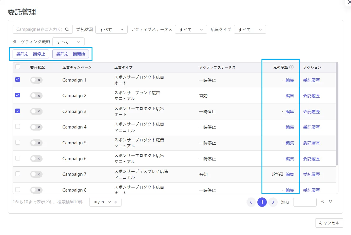Viewport: 351px width, 235px height.
Task: Toggle delegation switch for Campaign 8
Action: [36, 190]
